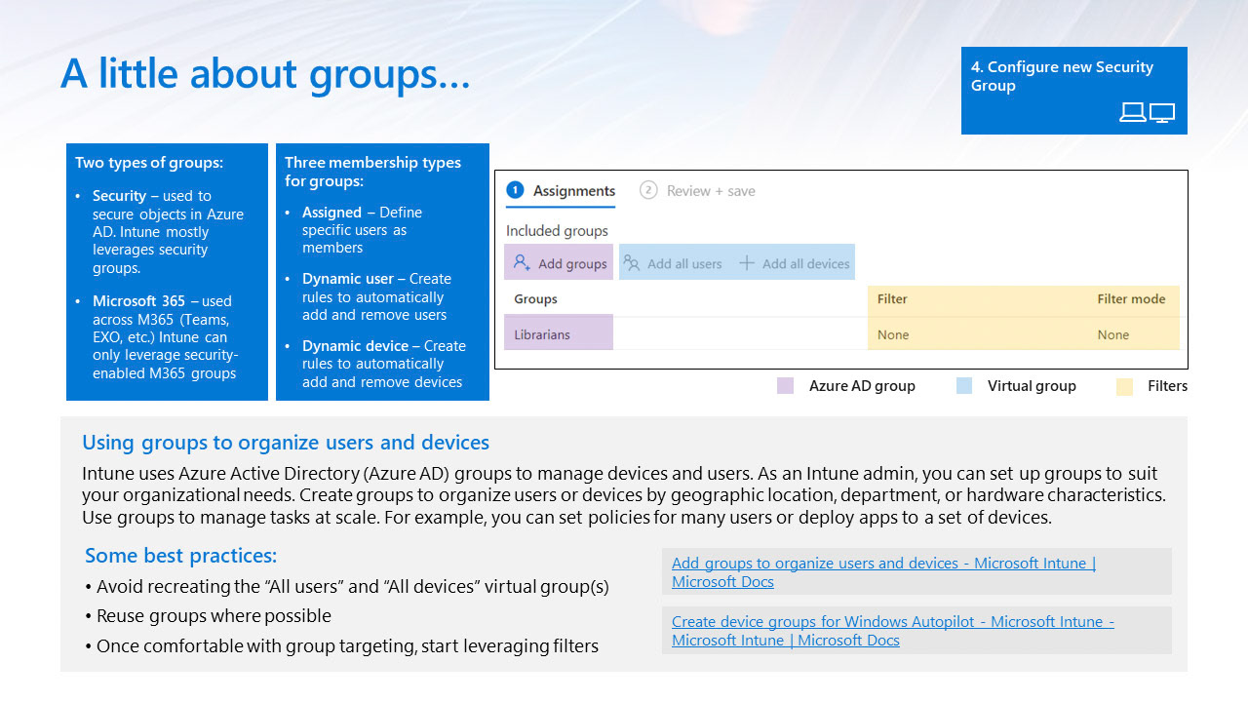The image size is (1248, 702).
Task: Open the Add groups to organize users link
Action: 883,572
